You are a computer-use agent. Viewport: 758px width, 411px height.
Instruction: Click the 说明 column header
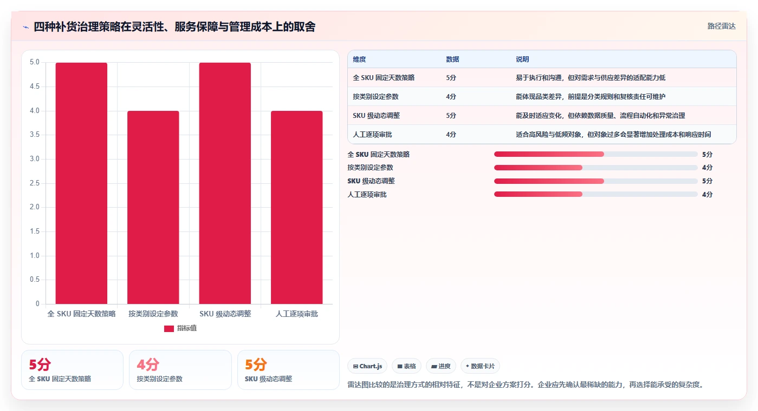click(522, 59)
